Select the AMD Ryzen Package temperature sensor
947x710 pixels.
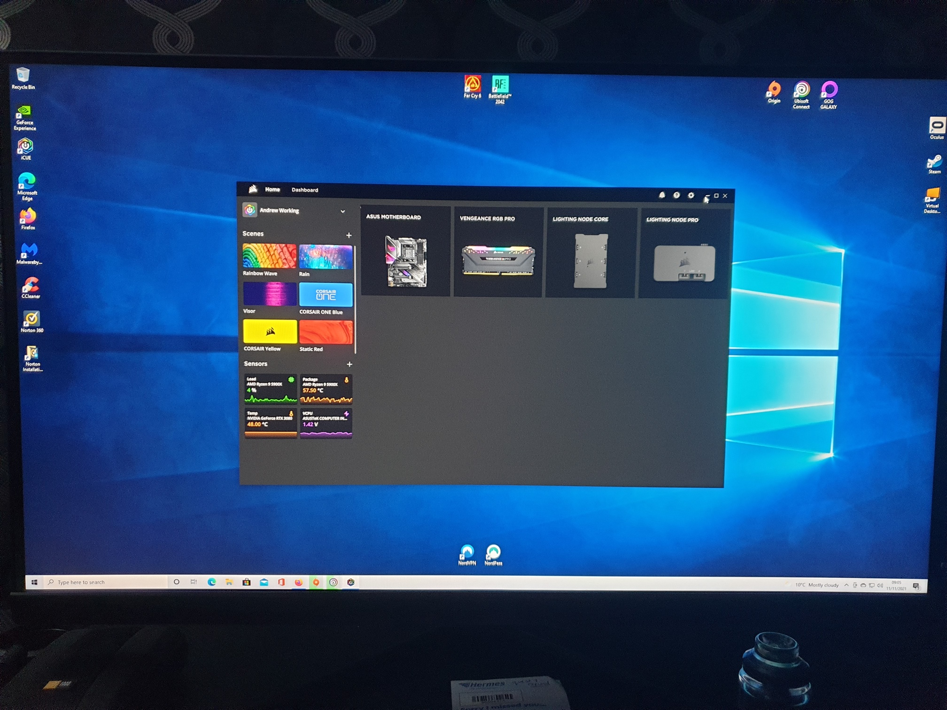pos(326,390)
